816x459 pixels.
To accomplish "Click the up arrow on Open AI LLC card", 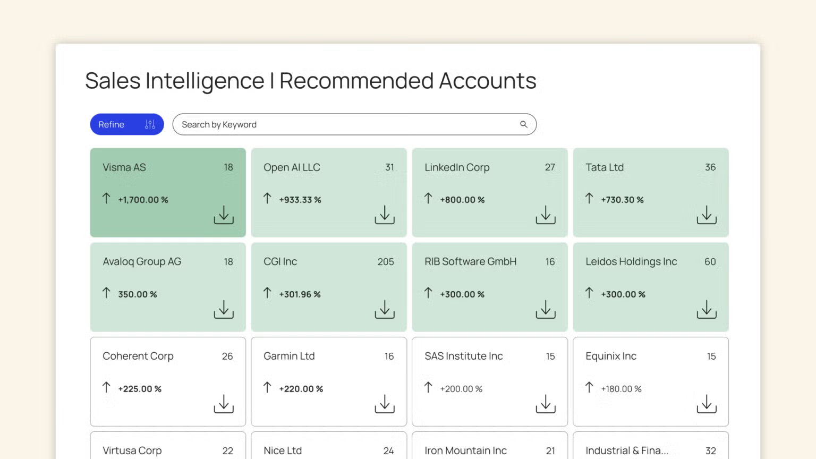I will (x=267, y=198).
